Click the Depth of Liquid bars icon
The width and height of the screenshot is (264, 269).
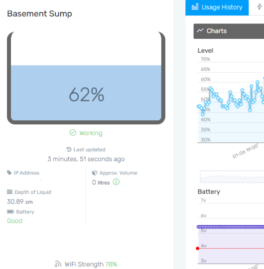(9, 192)
